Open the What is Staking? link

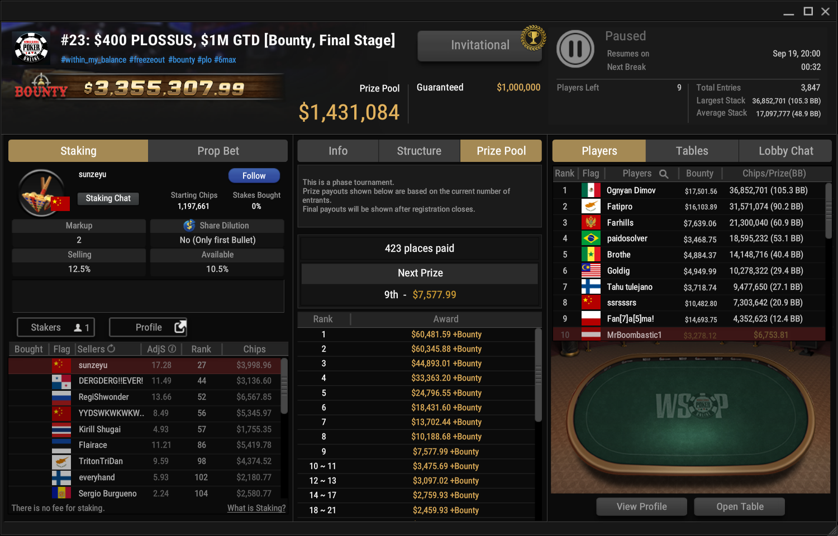tap(256, 508)
